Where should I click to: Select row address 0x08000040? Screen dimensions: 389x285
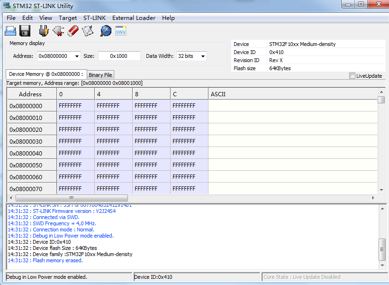(x=32, y=154)
